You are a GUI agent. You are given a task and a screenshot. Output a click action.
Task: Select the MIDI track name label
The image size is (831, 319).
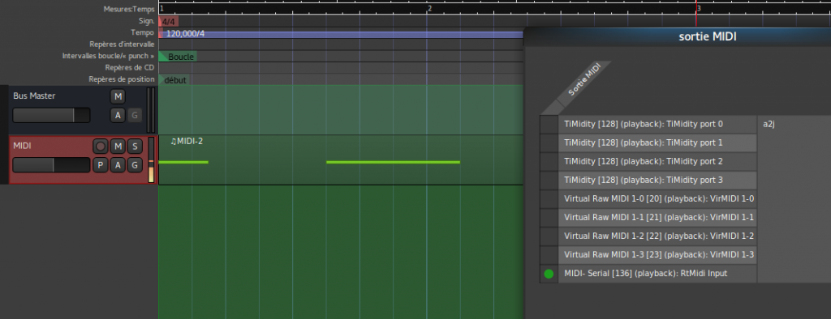[x=22, y=145]
